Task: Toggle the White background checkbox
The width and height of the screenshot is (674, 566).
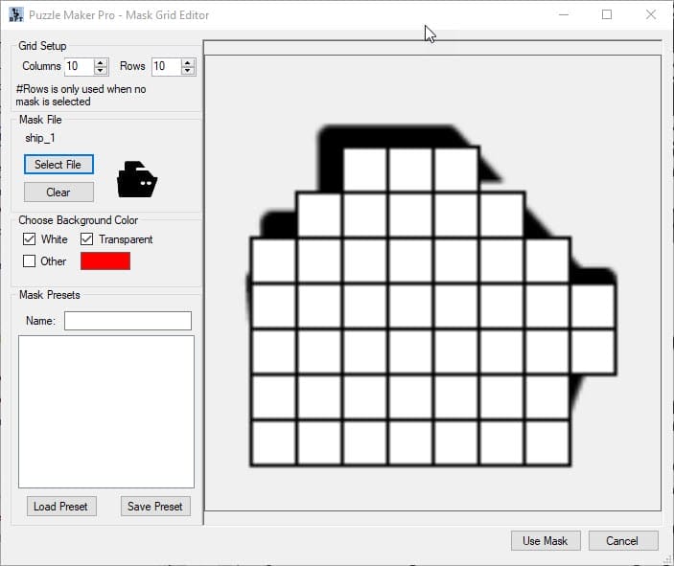Action: point(29,239)
